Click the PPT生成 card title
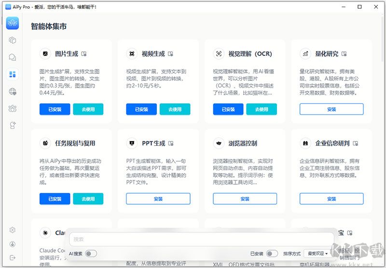 pos(153,143)
